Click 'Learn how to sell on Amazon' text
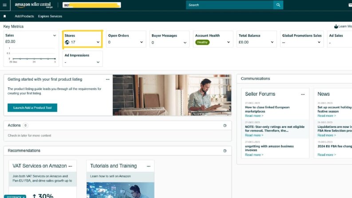The height and width of the screenshot is (198, 352). 110,176
